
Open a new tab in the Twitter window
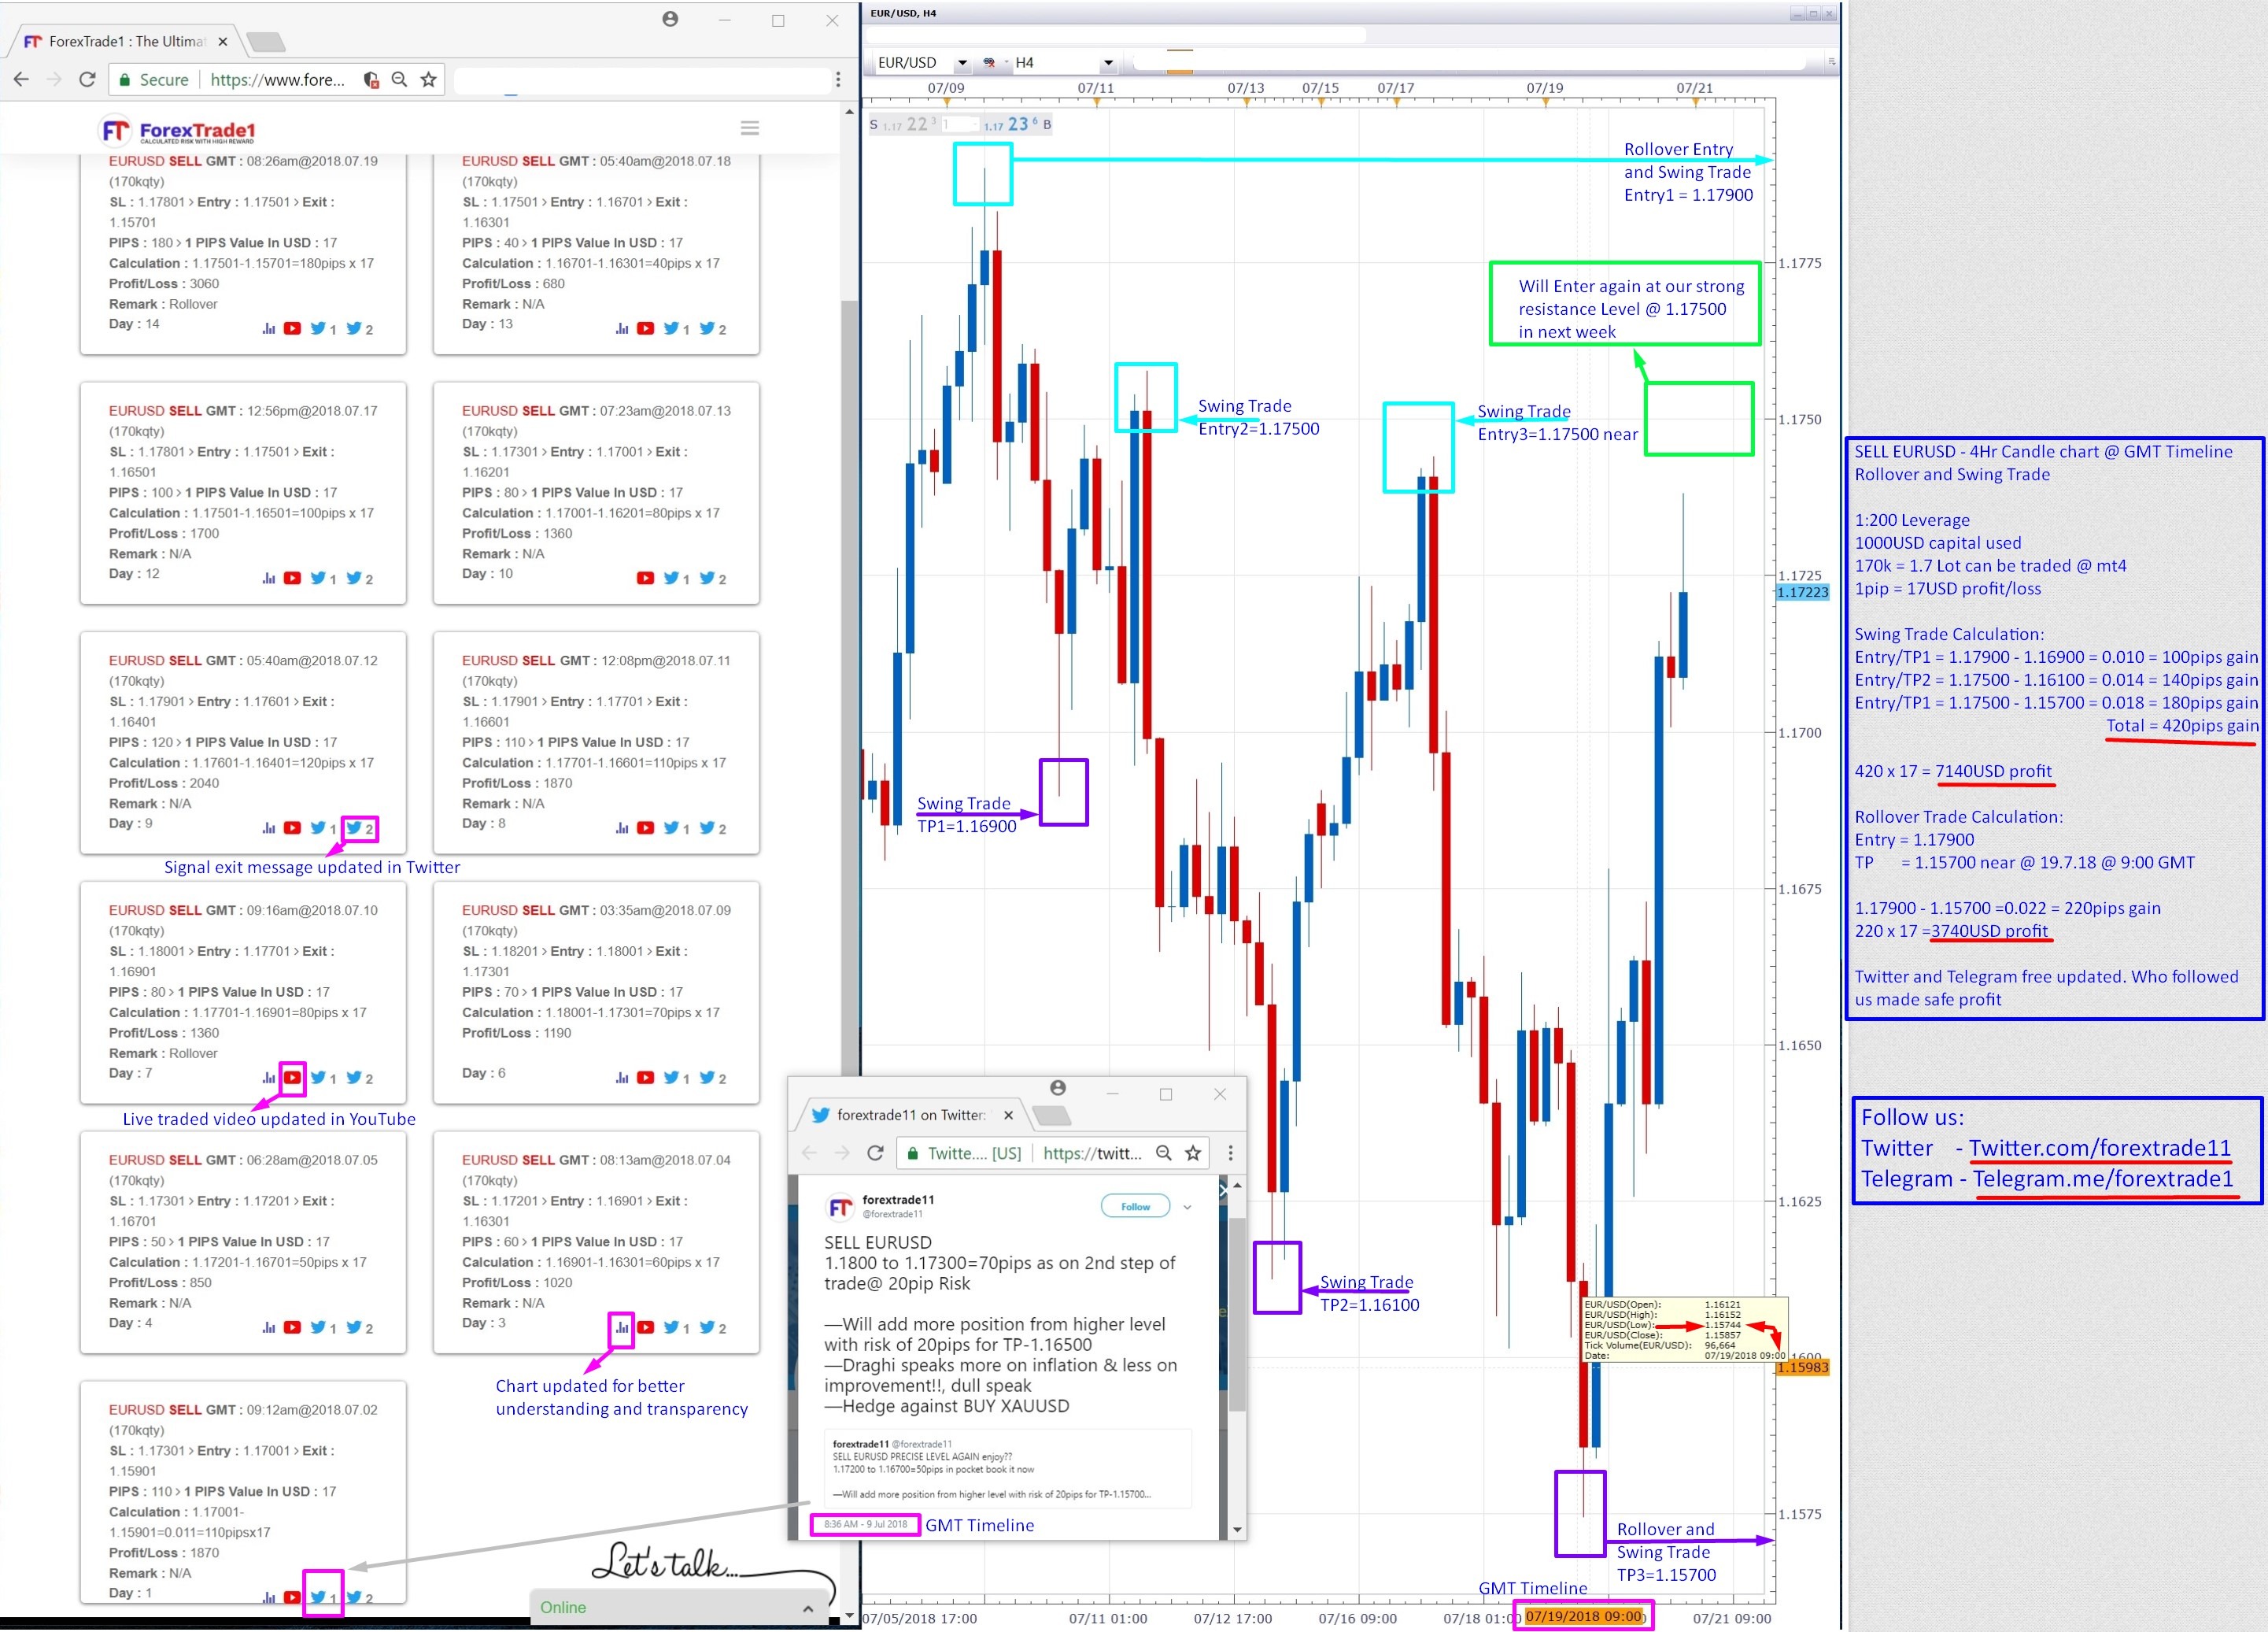click(x=1051, y=1115)
